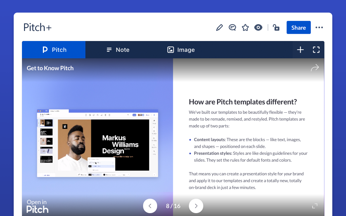Click the Presentation styles bullet text
Image resolution: width=346 pixels, height=216 pixels.
[x=251, y=157]
